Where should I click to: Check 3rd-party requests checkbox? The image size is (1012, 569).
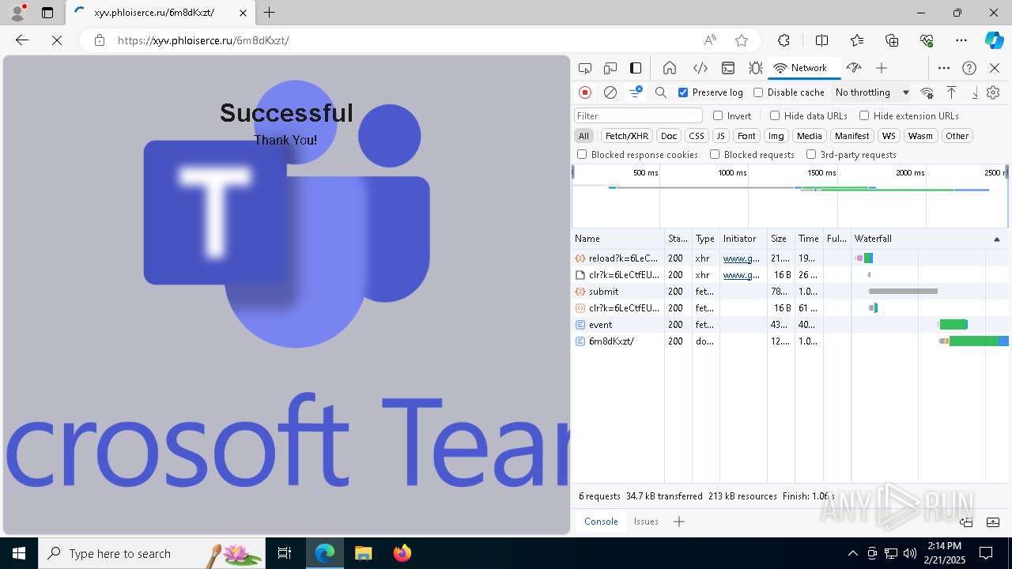point(811,154)
